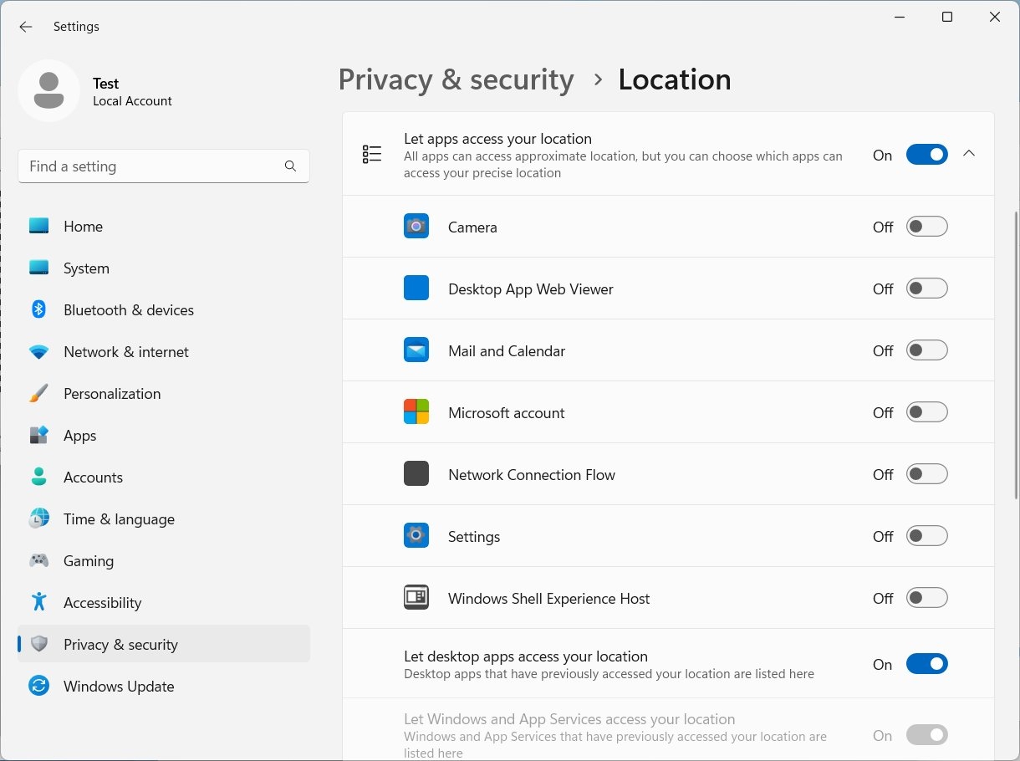Click the Desktop App Web Viewer icon
1020x761 pixels.
[416, 289]
